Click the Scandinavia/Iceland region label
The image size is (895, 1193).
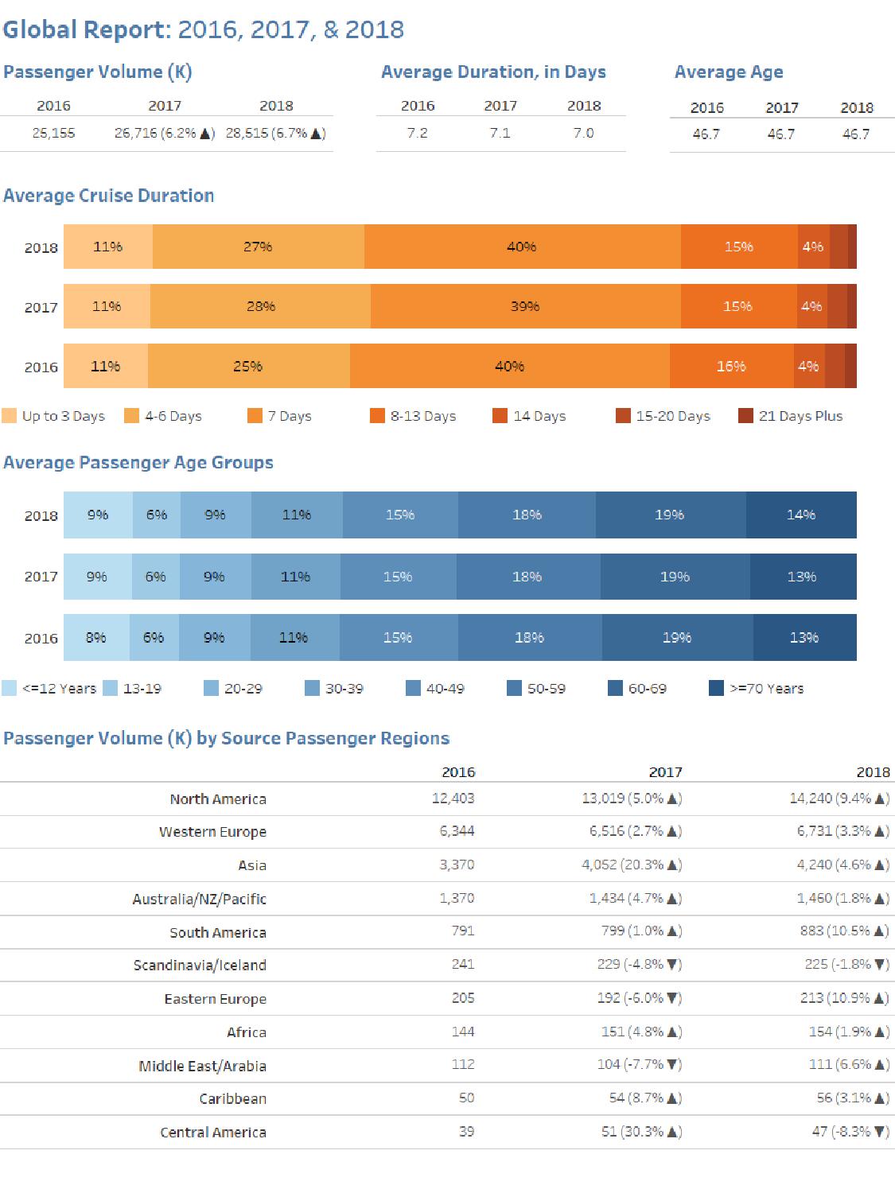[x=200, y=965]
